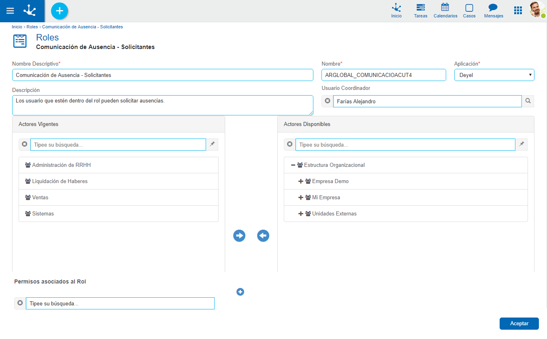Open the applications grid icon
Viewport: 547px width, 339px height.
pyautogui.click(x=518, y=11)
